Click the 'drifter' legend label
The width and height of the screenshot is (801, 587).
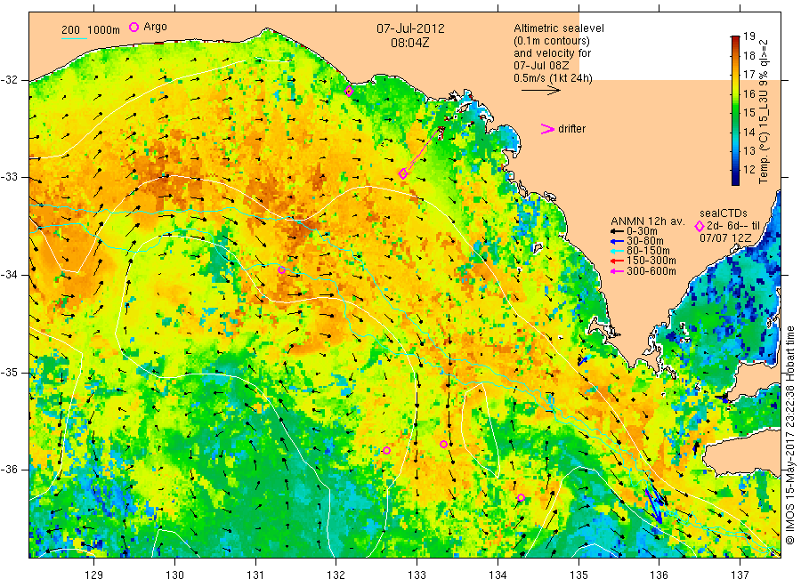click(571, 129)
